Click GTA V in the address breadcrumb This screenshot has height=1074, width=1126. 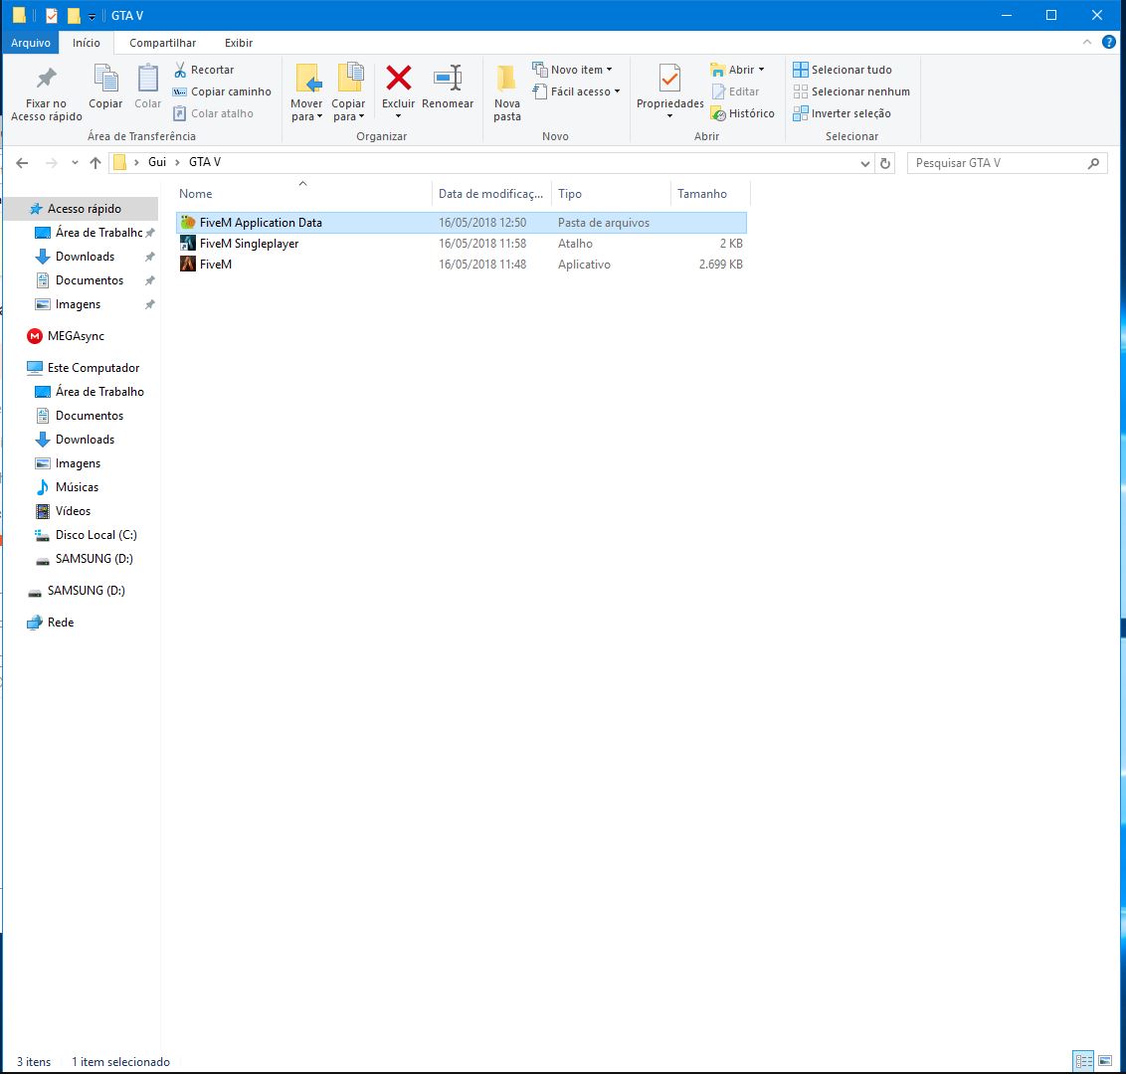[x=205, y=162]
